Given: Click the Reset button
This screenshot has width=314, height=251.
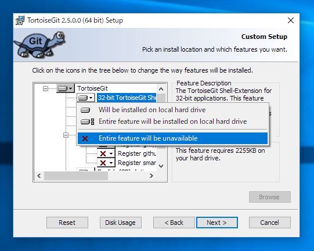Looking at the screenshot, I should point(67,223).
